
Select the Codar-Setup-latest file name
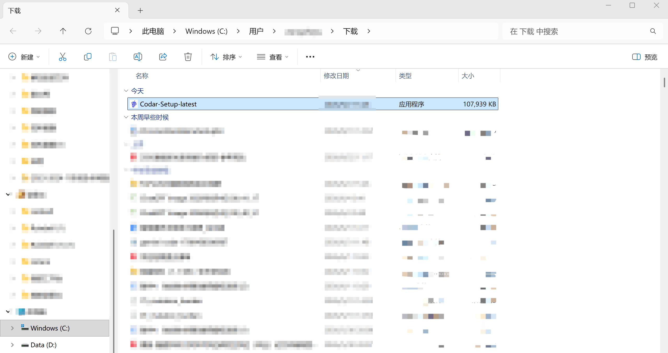tap(168, 104)
